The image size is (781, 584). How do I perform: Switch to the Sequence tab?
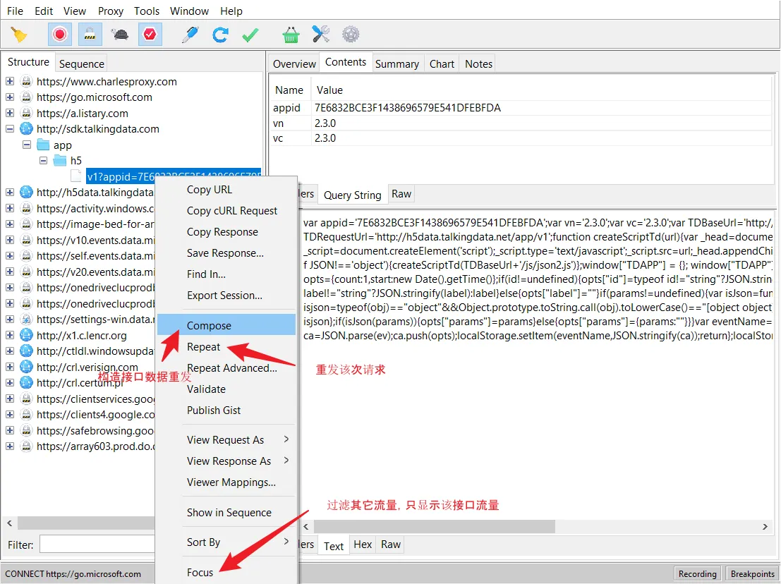pos(82,63)
